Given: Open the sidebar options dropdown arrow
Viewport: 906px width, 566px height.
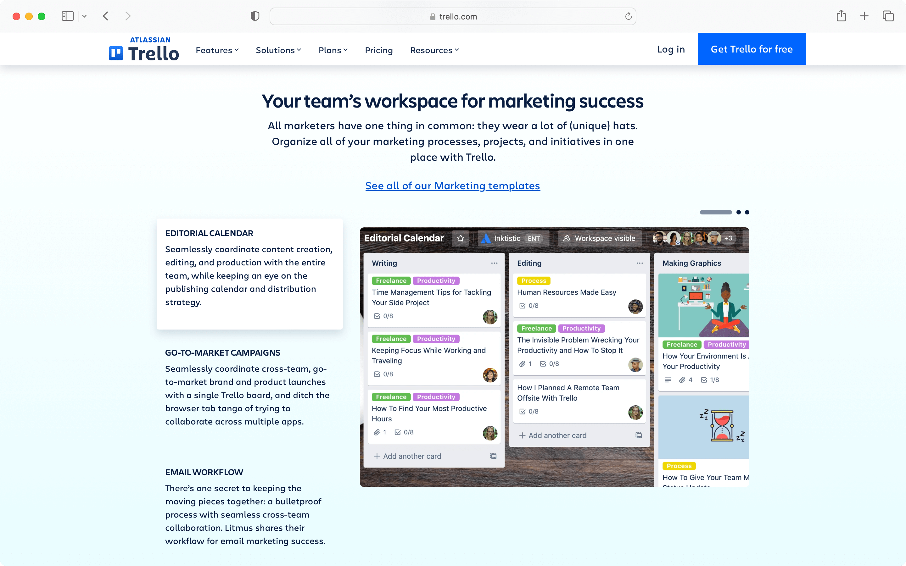Looking at the screenshot, I should (x=84, y=16).
